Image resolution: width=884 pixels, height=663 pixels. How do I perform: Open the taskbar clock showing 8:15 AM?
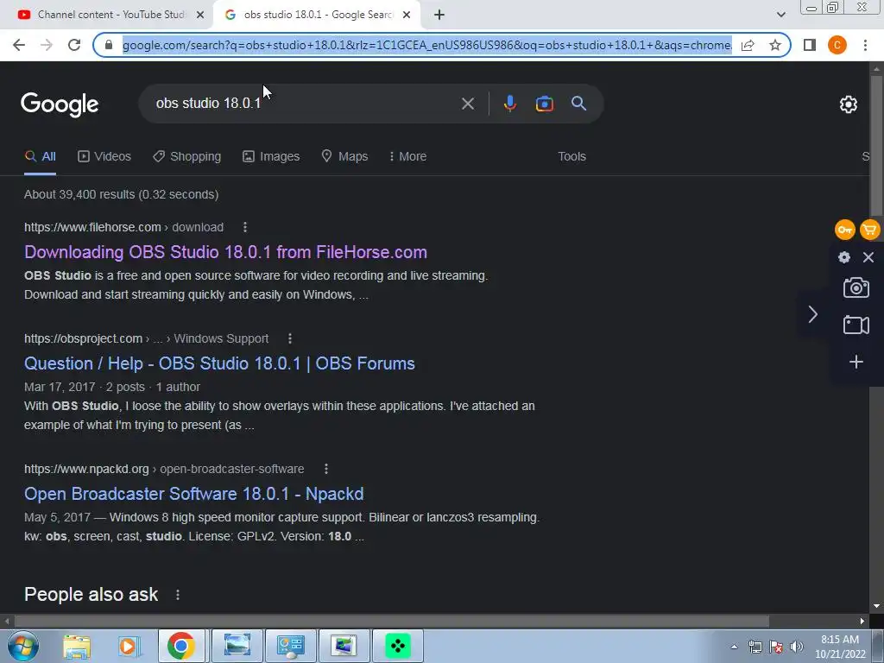click(x=840, y=647)
